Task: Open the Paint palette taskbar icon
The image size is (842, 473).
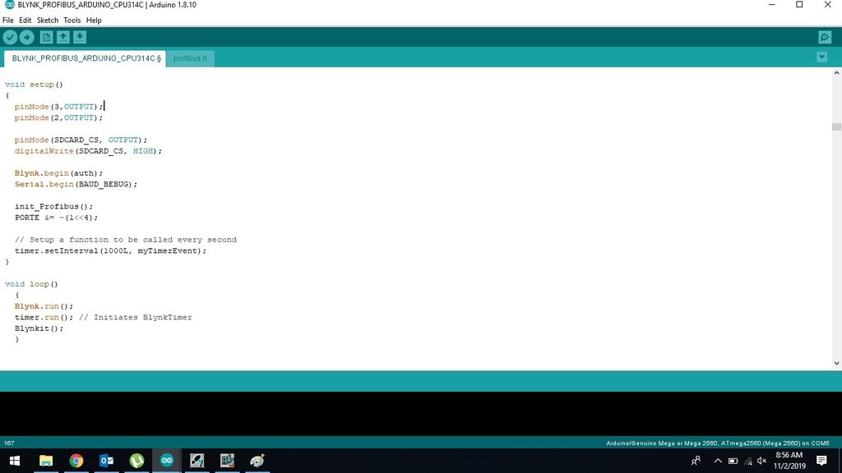Action: [257, 461]
